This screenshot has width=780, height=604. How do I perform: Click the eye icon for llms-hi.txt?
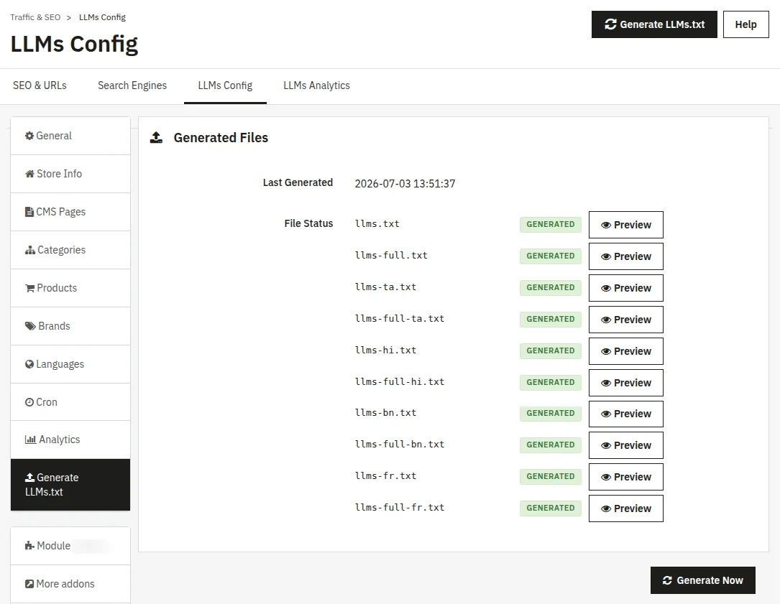[x=605, y=351]
